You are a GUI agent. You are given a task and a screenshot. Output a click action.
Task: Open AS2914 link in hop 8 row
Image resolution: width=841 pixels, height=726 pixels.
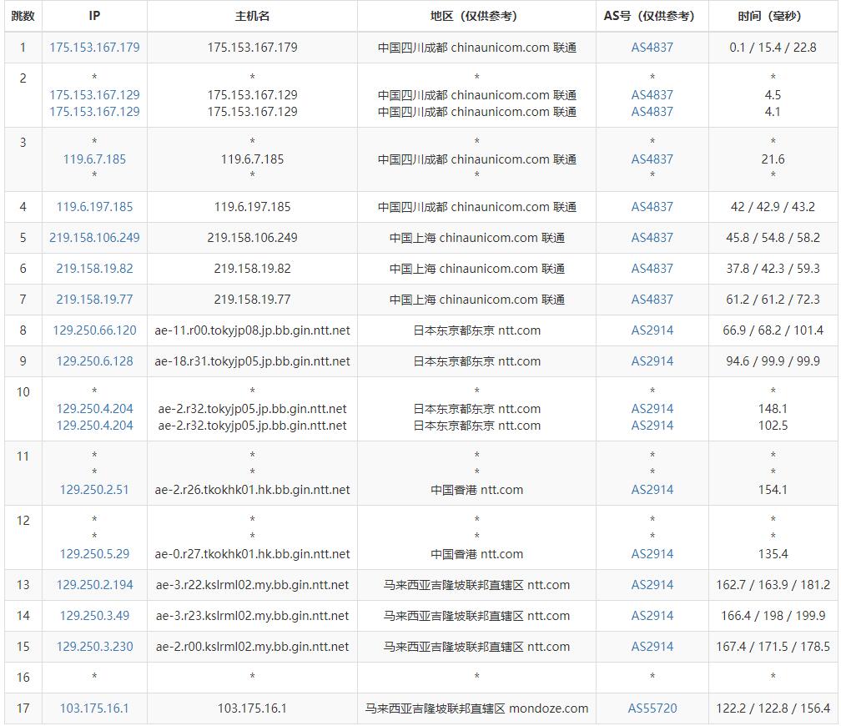coord(652,330)
